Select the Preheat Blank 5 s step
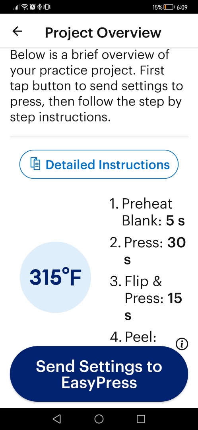The width and height of the screenshot is (198, 430). [x=148, y=212]
